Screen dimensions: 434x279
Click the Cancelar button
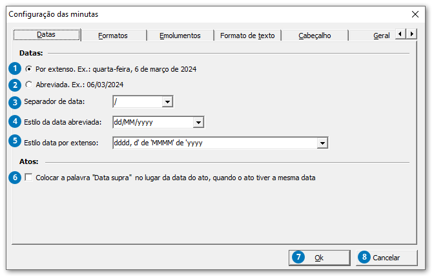point(387,258)
